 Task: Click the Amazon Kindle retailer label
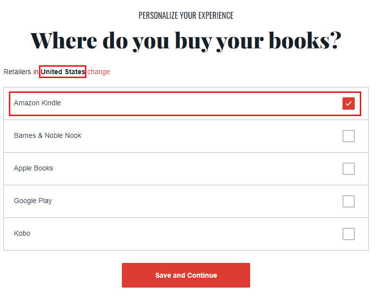pos(38,103)
